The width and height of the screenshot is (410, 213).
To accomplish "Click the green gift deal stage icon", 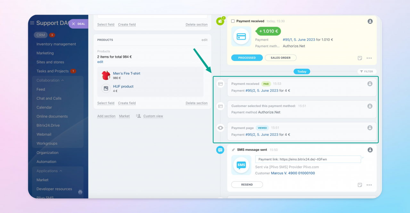I will (220, 21).
